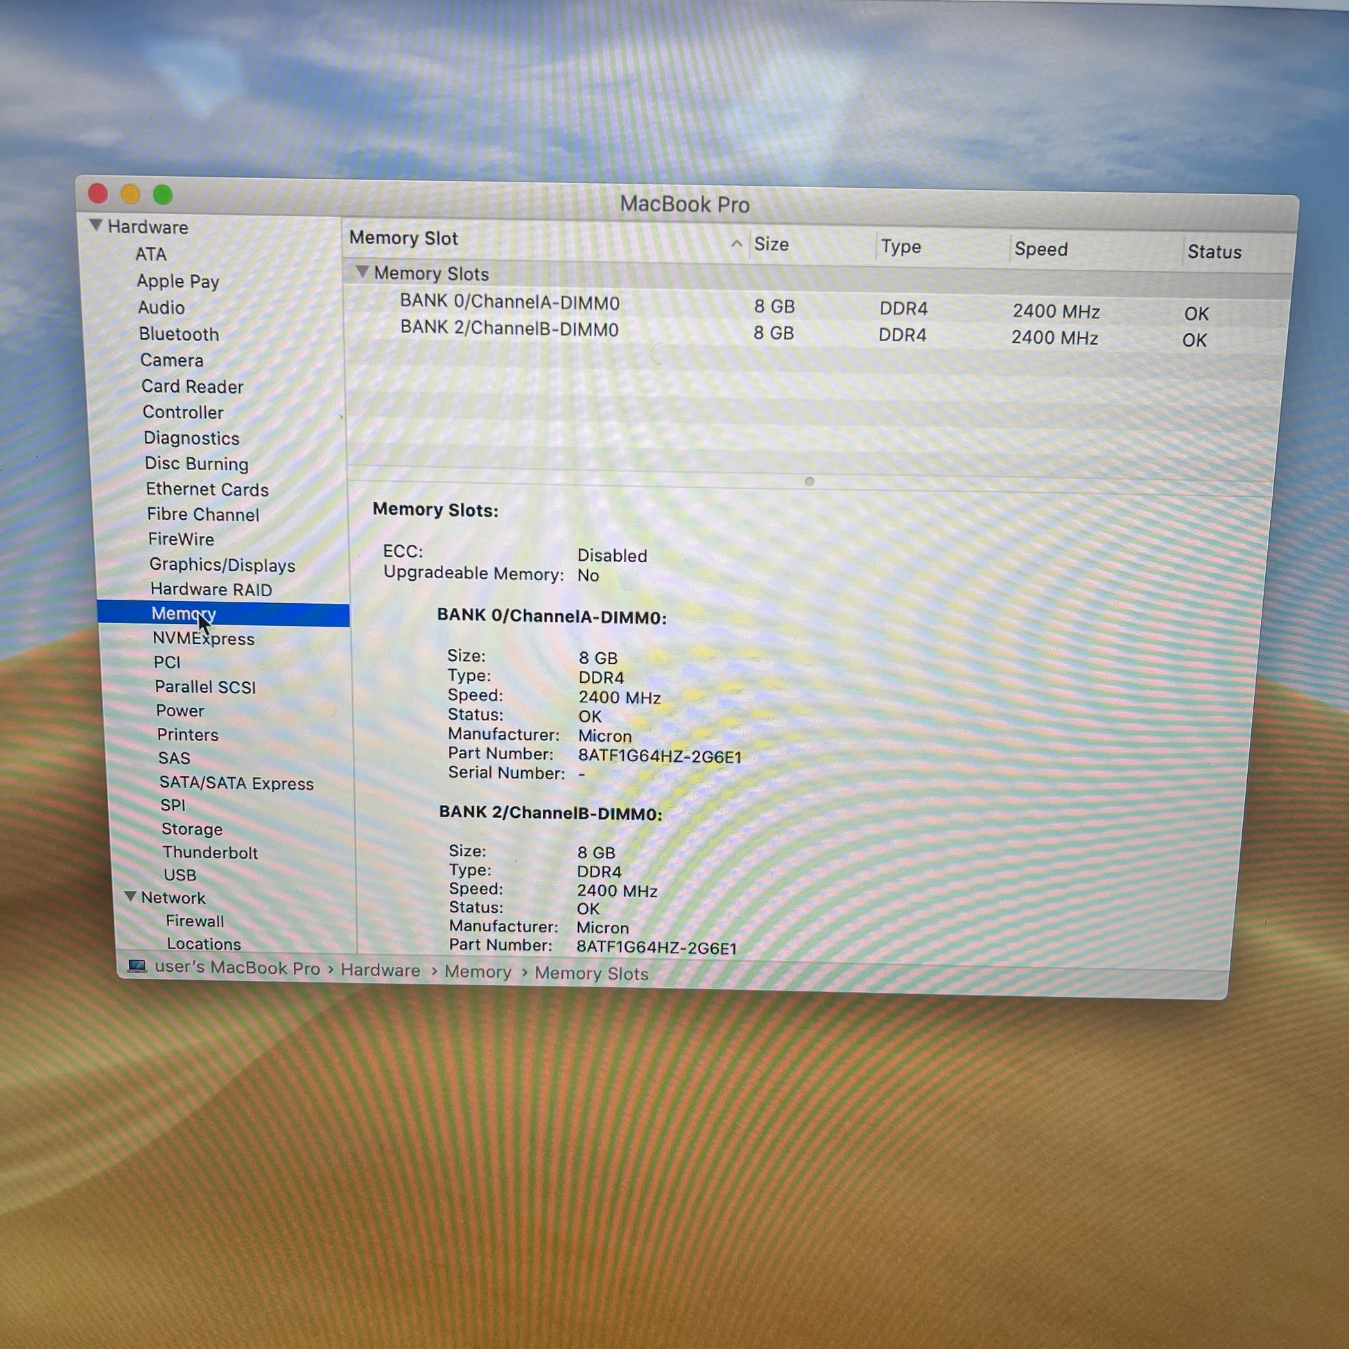Viewport: 1349px width, 1349px height.
Task: Sort by the Speed column header
Action: click(x=1041, y=250)
